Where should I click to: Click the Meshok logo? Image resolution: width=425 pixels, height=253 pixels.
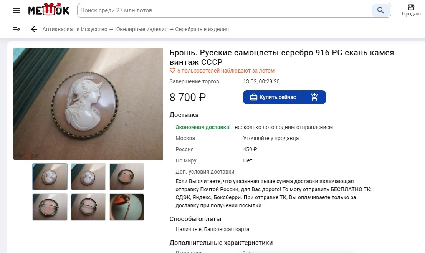click(x=49, y=10)
